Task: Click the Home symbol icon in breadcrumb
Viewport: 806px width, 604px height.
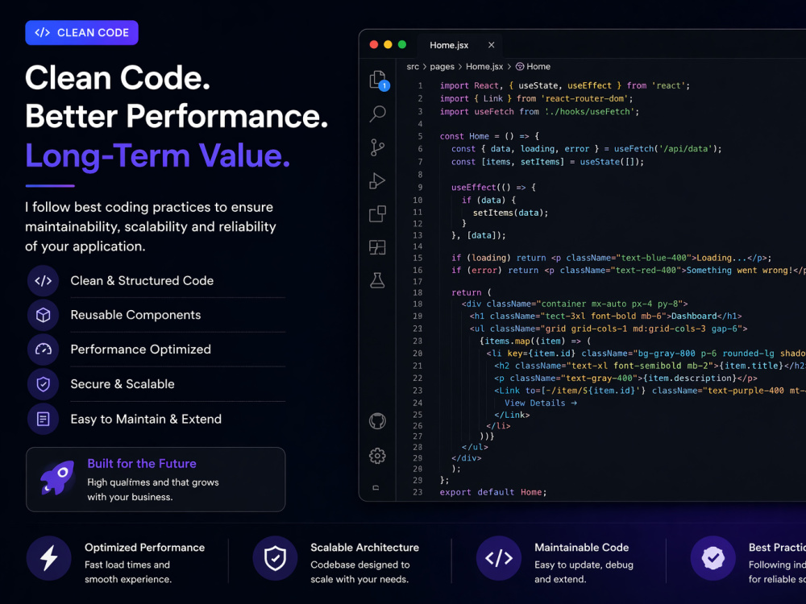Action: [x=520, y=67]
